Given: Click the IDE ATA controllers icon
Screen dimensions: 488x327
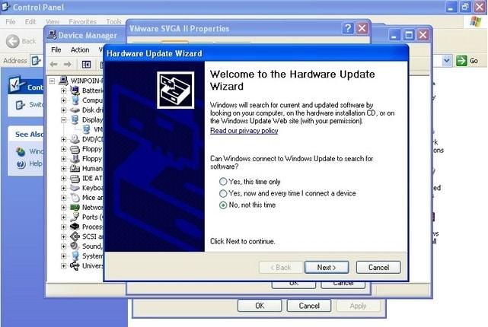Looking at the screenshot, I should (75, 179).
